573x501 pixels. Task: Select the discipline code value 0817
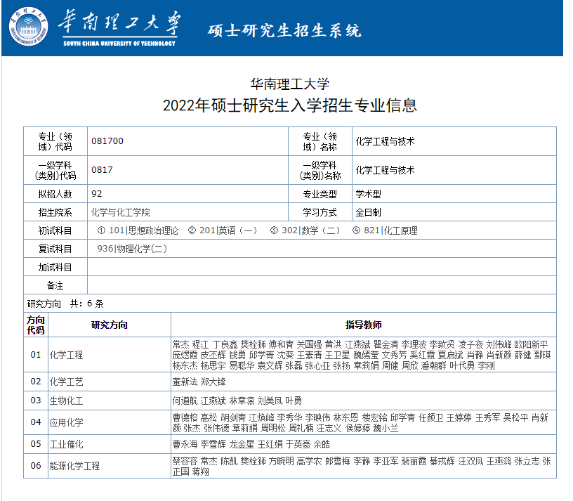pos(102,170)
